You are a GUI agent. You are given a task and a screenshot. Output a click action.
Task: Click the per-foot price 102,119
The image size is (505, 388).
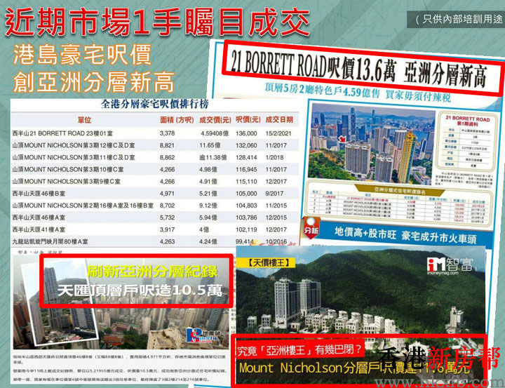(246, 229)
